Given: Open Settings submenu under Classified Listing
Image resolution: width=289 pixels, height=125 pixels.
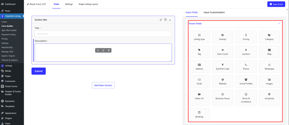Looking at the screenshot, I should point(5,43).
